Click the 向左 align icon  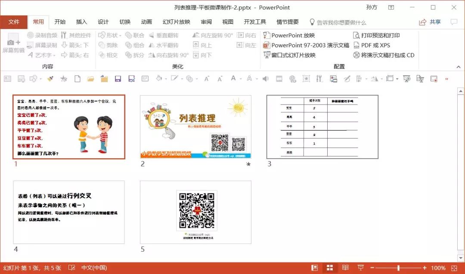[240, 45]
